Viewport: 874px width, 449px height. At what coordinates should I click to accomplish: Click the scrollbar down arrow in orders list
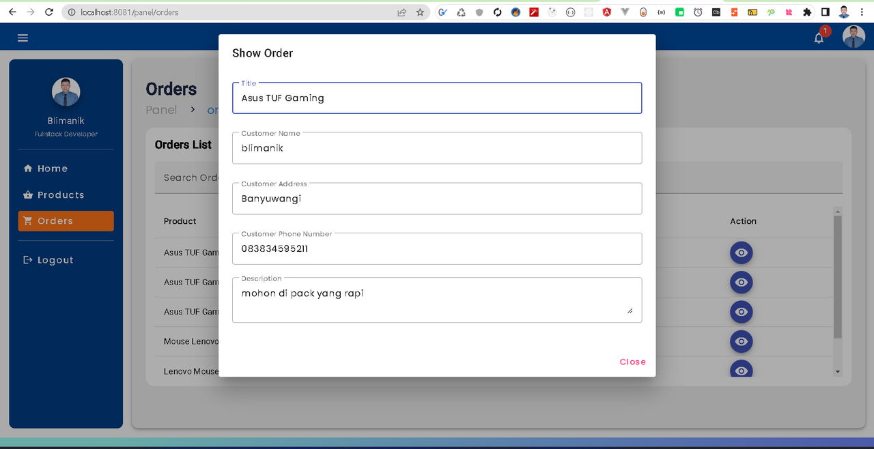(838, 372)
